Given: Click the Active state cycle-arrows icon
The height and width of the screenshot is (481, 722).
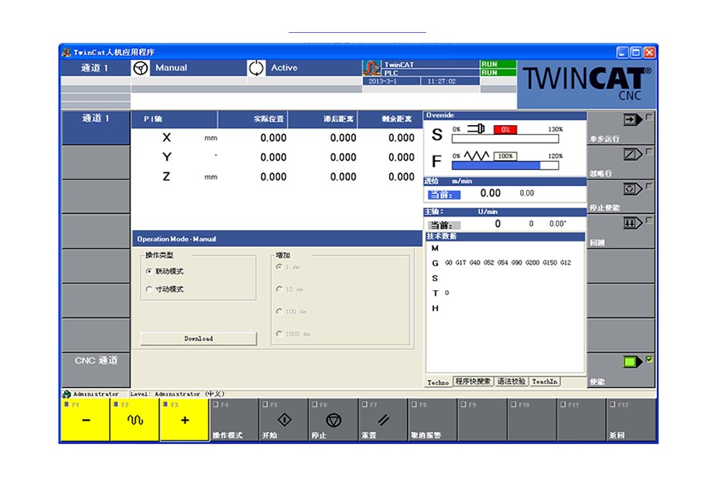Looking at the screenshot, I should (x=256, y=68).
